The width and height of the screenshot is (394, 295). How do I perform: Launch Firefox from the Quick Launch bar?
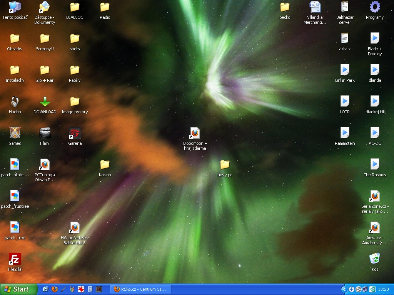coord(54,289)
